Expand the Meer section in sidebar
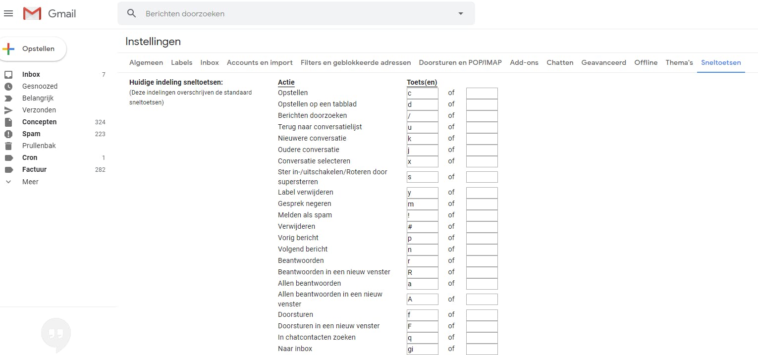Image resolution: width=758 pixels, height=355 pixels. coord(30,182)
